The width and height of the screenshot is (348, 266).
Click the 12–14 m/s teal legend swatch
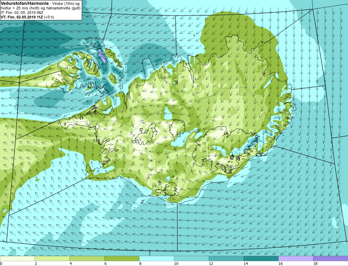(x=226, y=259)
